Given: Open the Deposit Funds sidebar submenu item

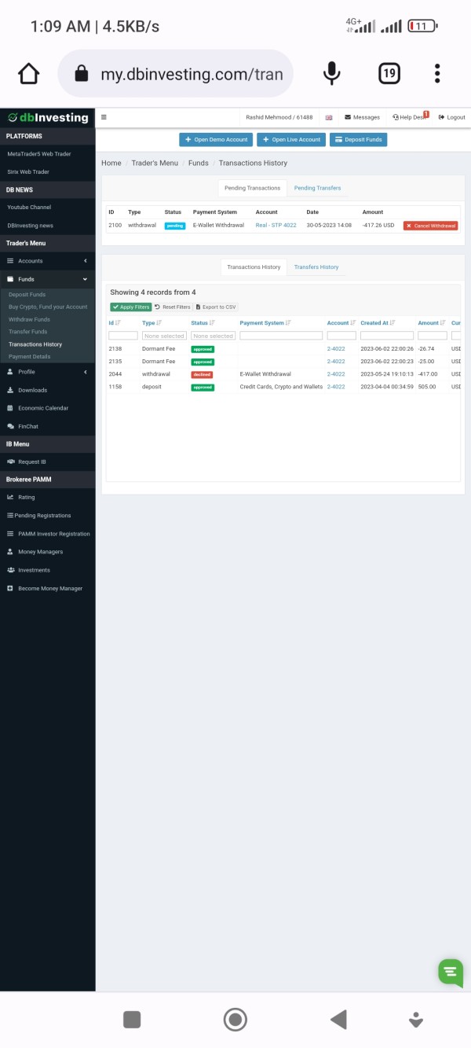Looking at the screenshot, I should click(27, 294).
